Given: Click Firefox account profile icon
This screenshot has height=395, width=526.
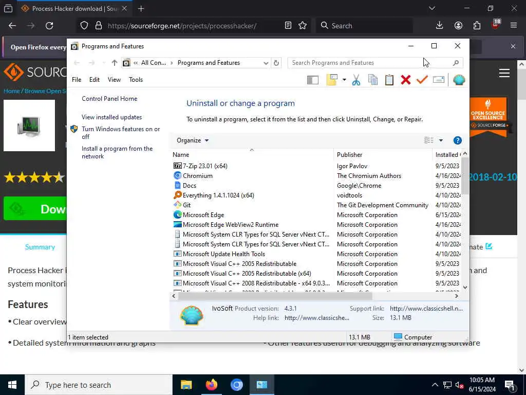Looking at the screenshot, I should (458, 26).
